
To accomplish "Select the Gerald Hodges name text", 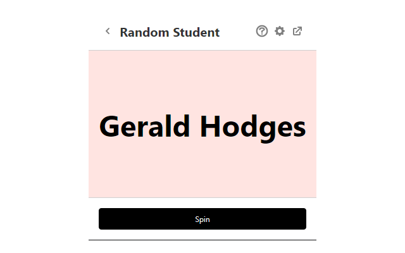I will click(202, 126).
